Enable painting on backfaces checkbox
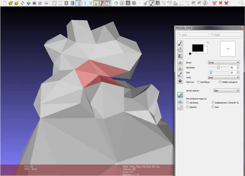Image resolution: width=245 pixels, height=176 pixels. [x=198, y=82]
